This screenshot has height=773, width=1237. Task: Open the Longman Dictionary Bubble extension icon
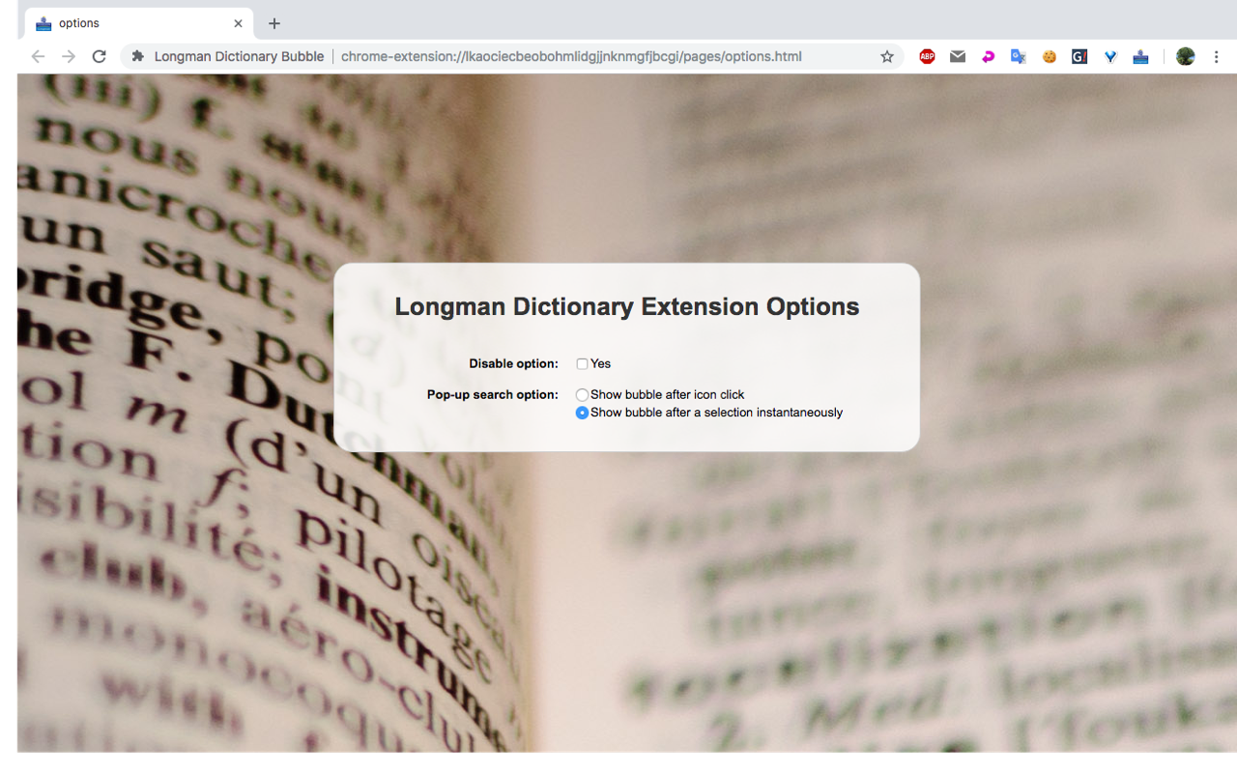[1140, 56]
